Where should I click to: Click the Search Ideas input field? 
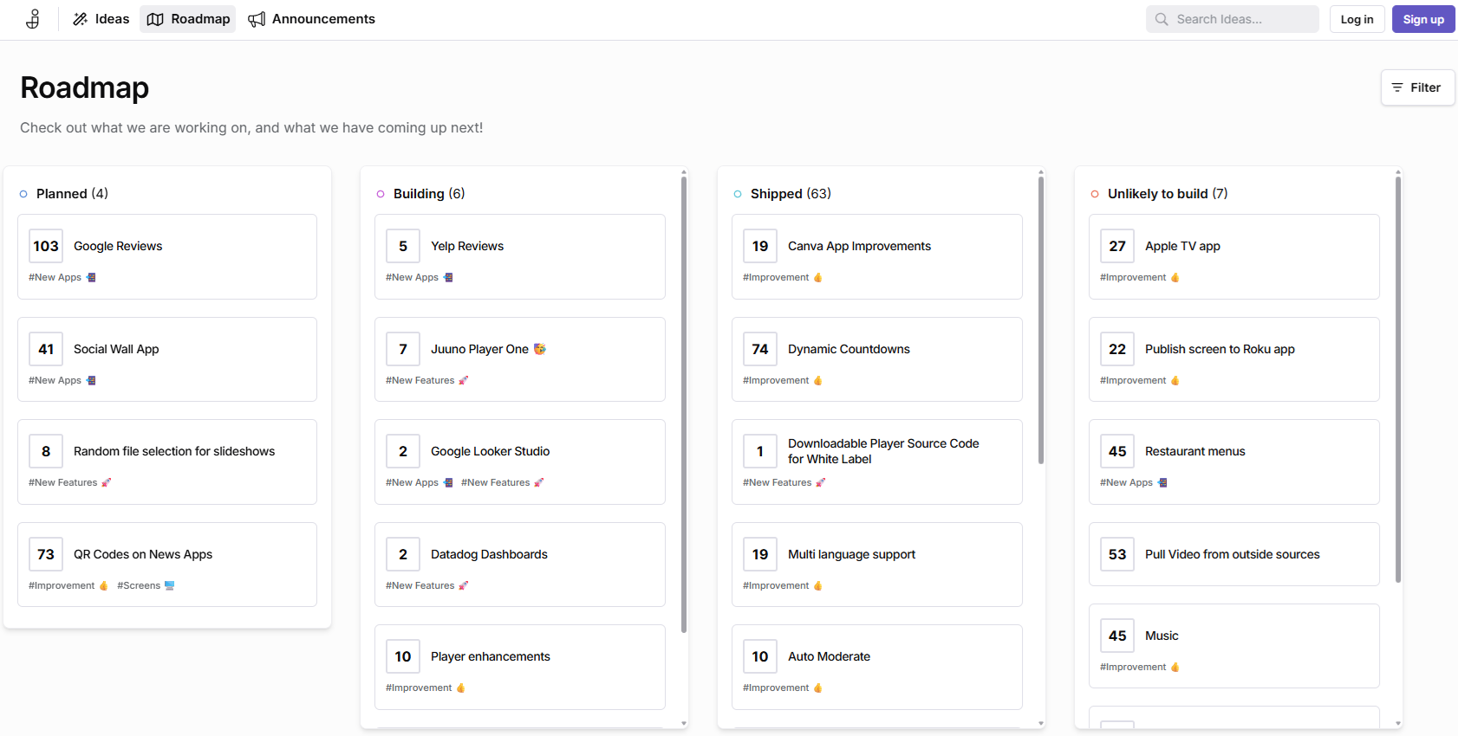pos(1233,19)
